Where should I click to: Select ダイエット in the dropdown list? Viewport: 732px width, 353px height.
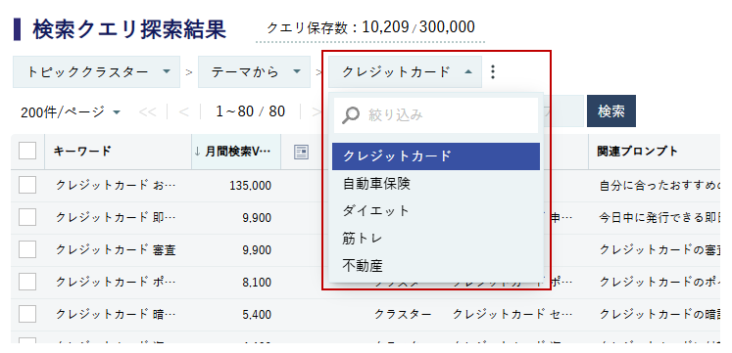(x=436, y=210)
